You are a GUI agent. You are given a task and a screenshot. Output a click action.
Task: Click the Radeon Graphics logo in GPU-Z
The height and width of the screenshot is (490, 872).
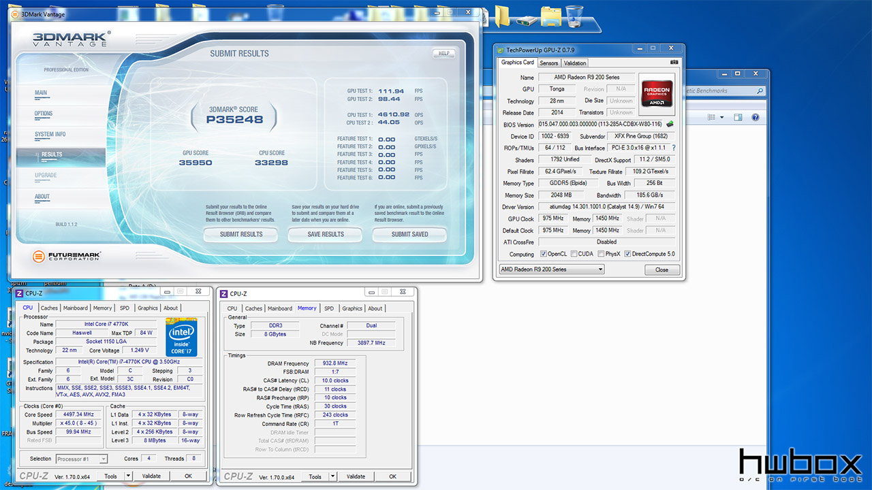pos(657,93)
